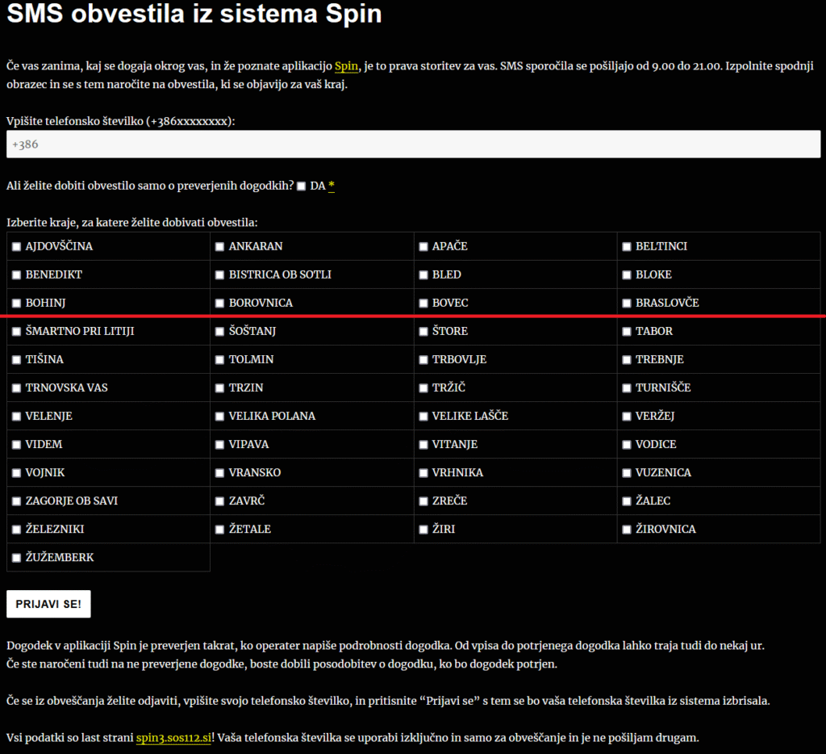Enable notifications for BLED

(x=423, y=275)
